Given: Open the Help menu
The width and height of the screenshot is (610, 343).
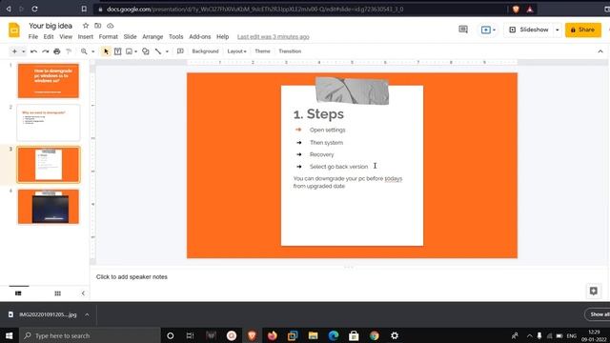Looking at the screenshot, I should [x=222, y=36].
